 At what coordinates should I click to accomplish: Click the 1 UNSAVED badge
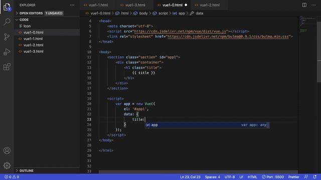[54, 13]
